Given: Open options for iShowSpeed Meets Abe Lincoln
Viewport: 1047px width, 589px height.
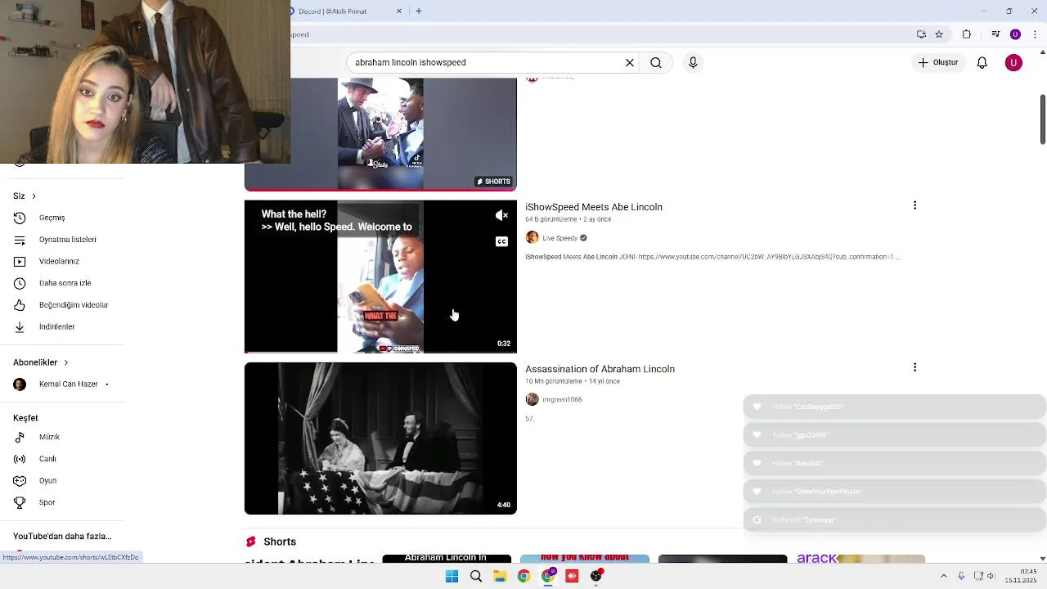Looking at the screenshot, I should (914, 205).
